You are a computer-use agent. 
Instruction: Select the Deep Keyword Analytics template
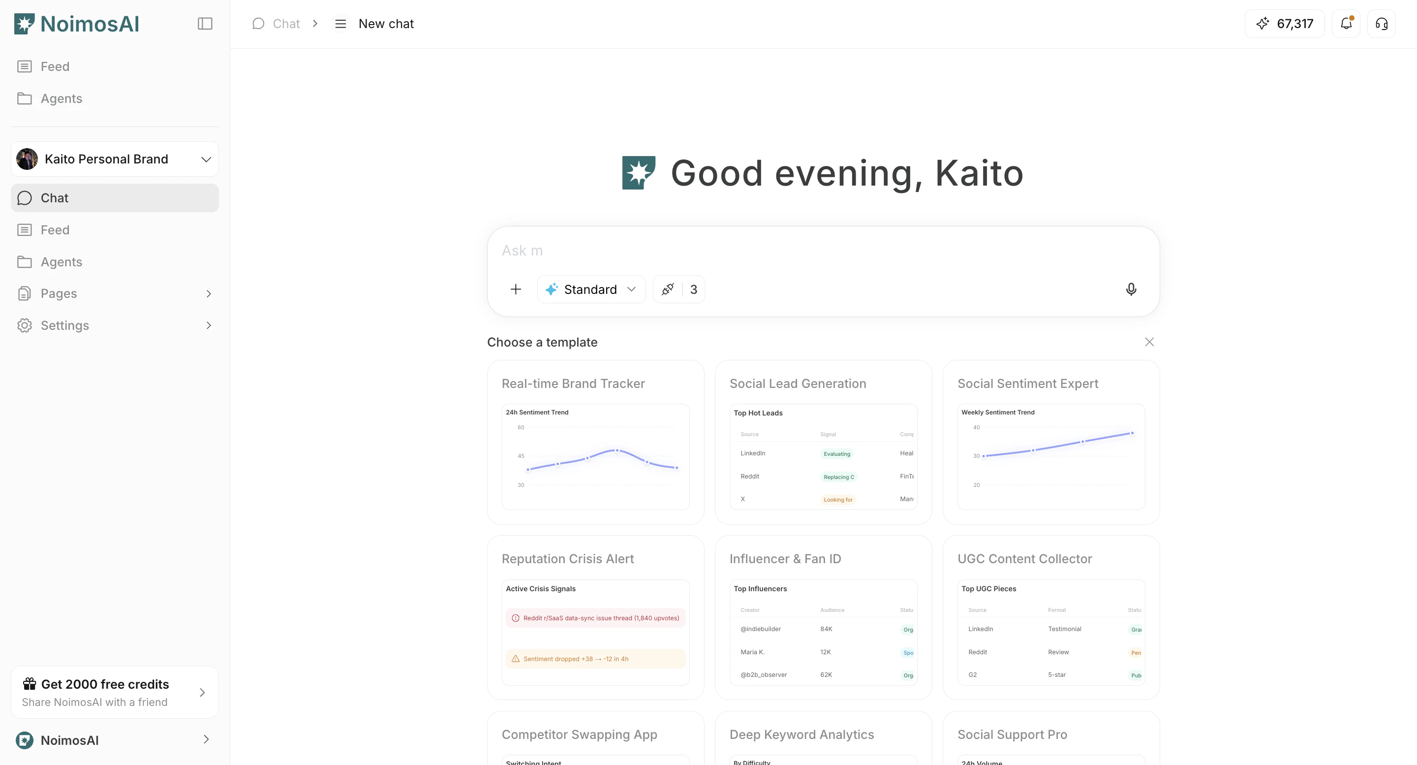[823, 738]
